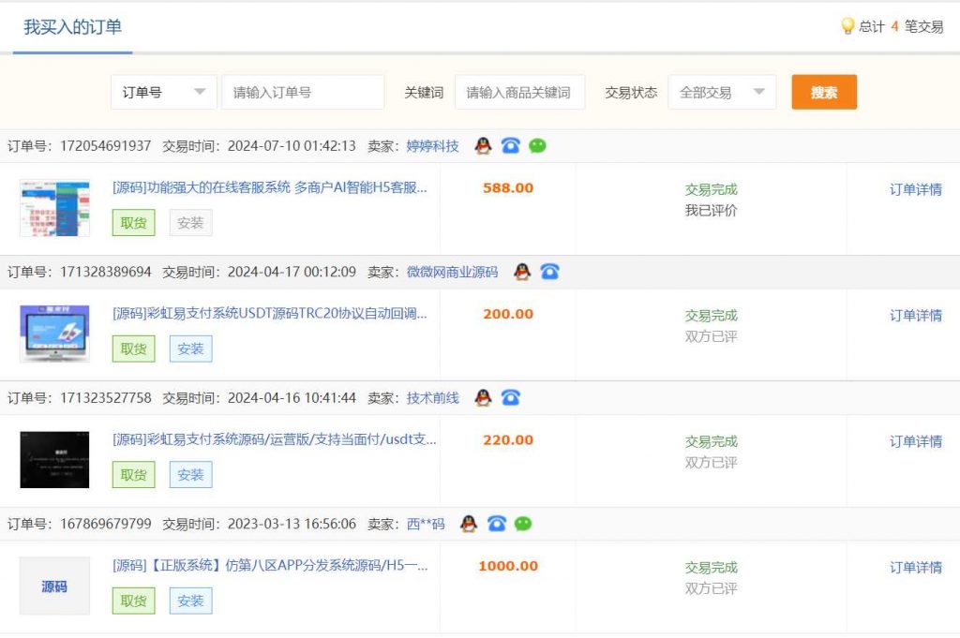Open product link 彩虹易支付系统USDT源码TRC20
Image resolution: width=960 pixels, height=638 pixels.
click(x=269, y=314)
